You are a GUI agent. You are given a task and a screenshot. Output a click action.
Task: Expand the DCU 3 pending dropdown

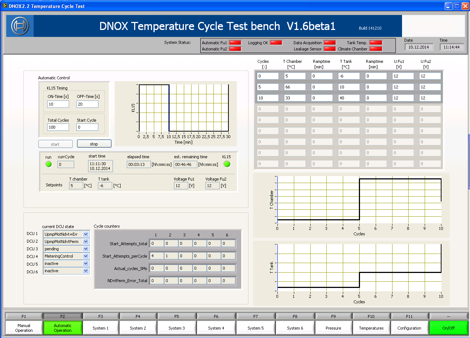coord(86,249)
